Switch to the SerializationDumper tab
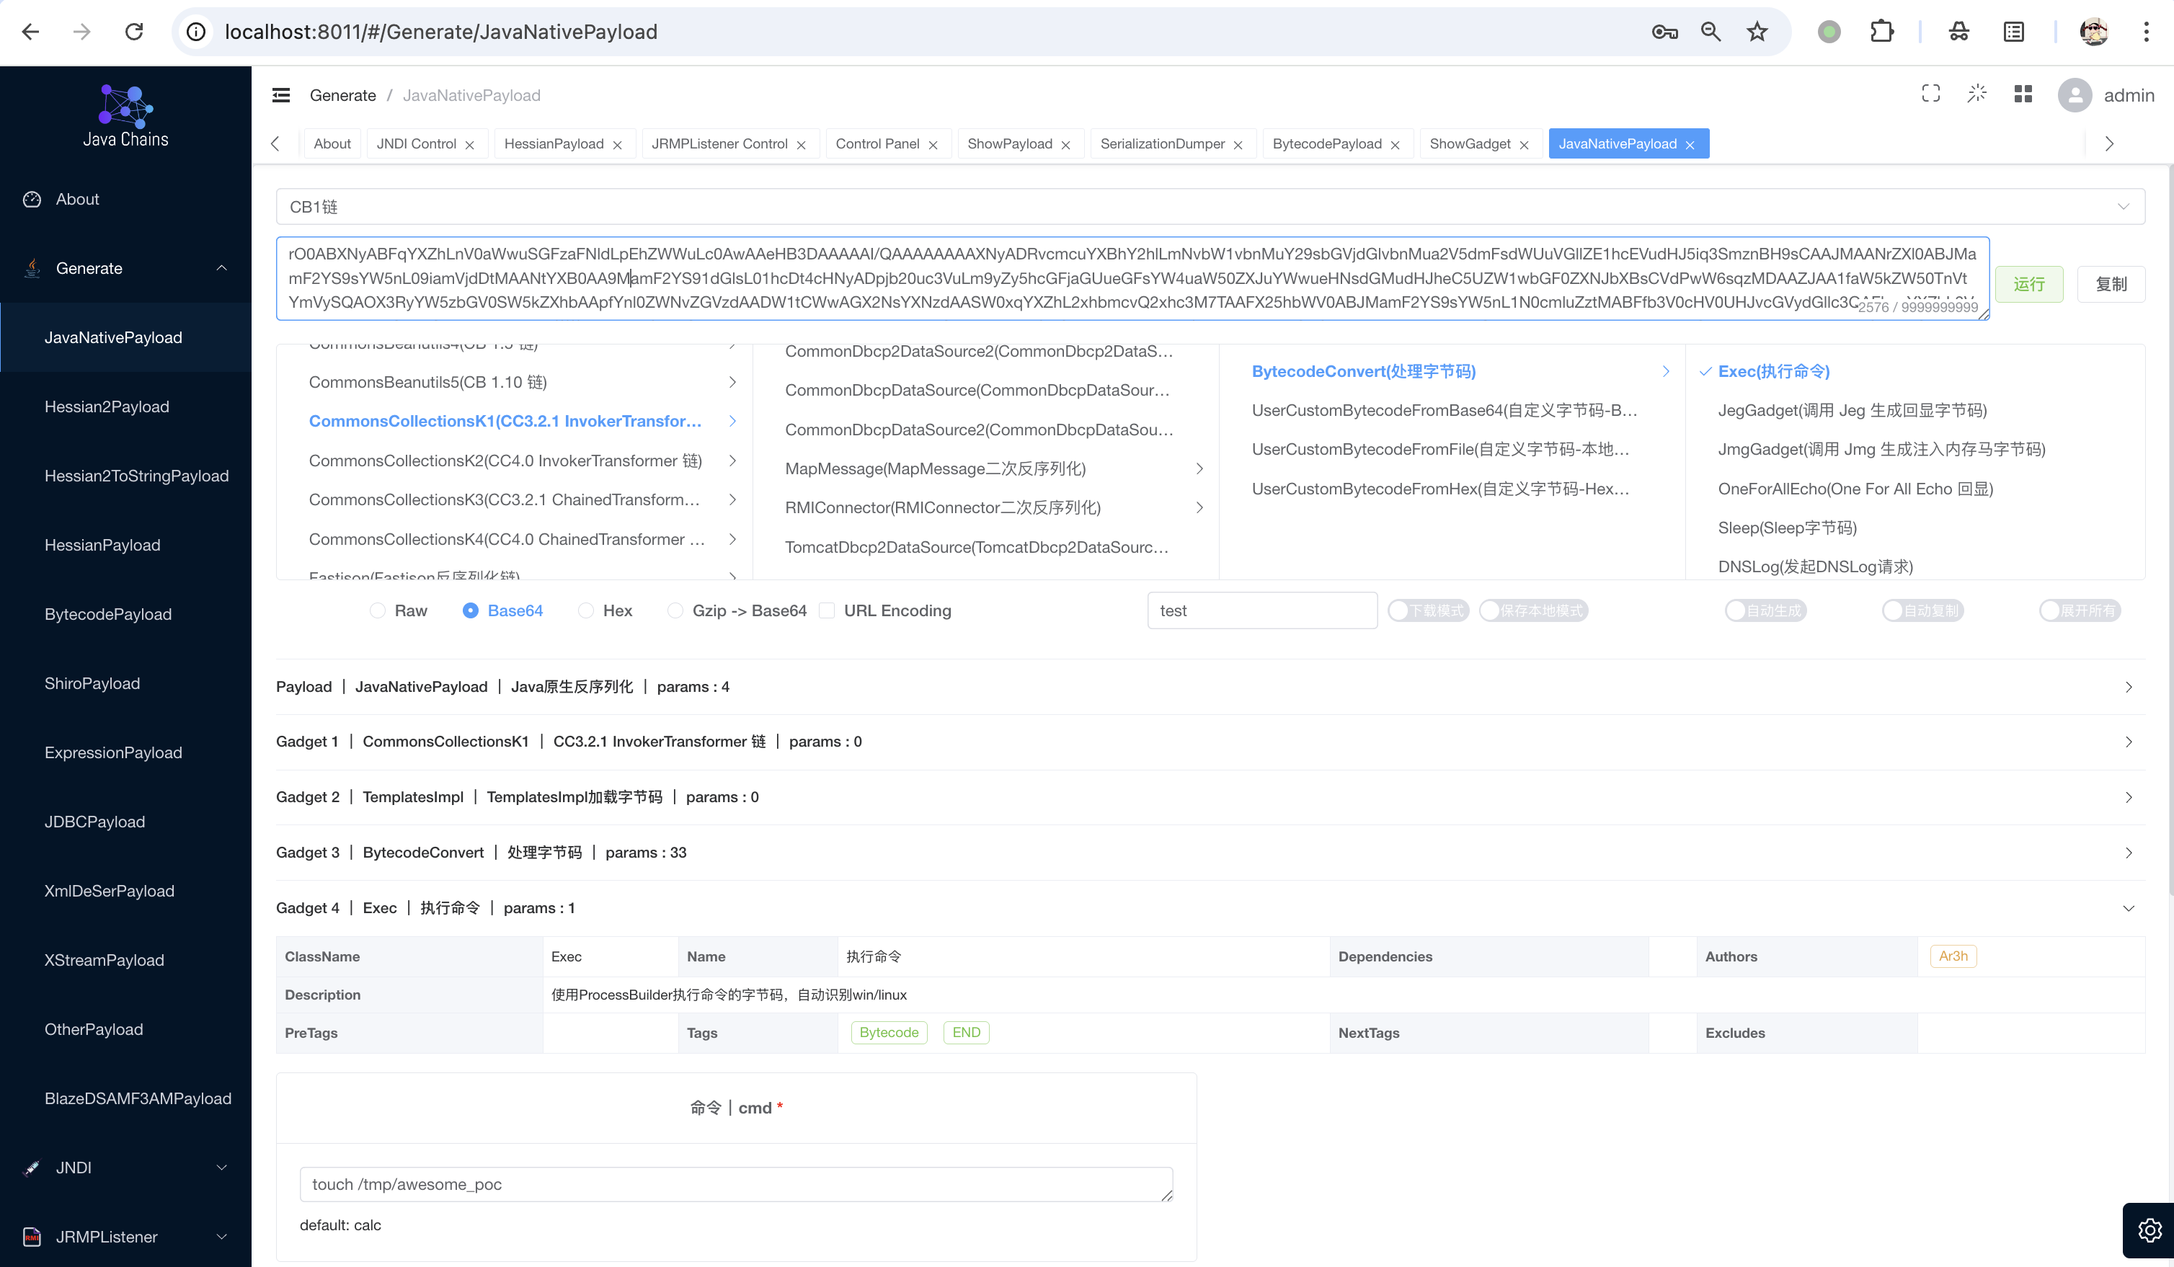This screenshot has width=2174, height=1267. tap(1162, 144)
